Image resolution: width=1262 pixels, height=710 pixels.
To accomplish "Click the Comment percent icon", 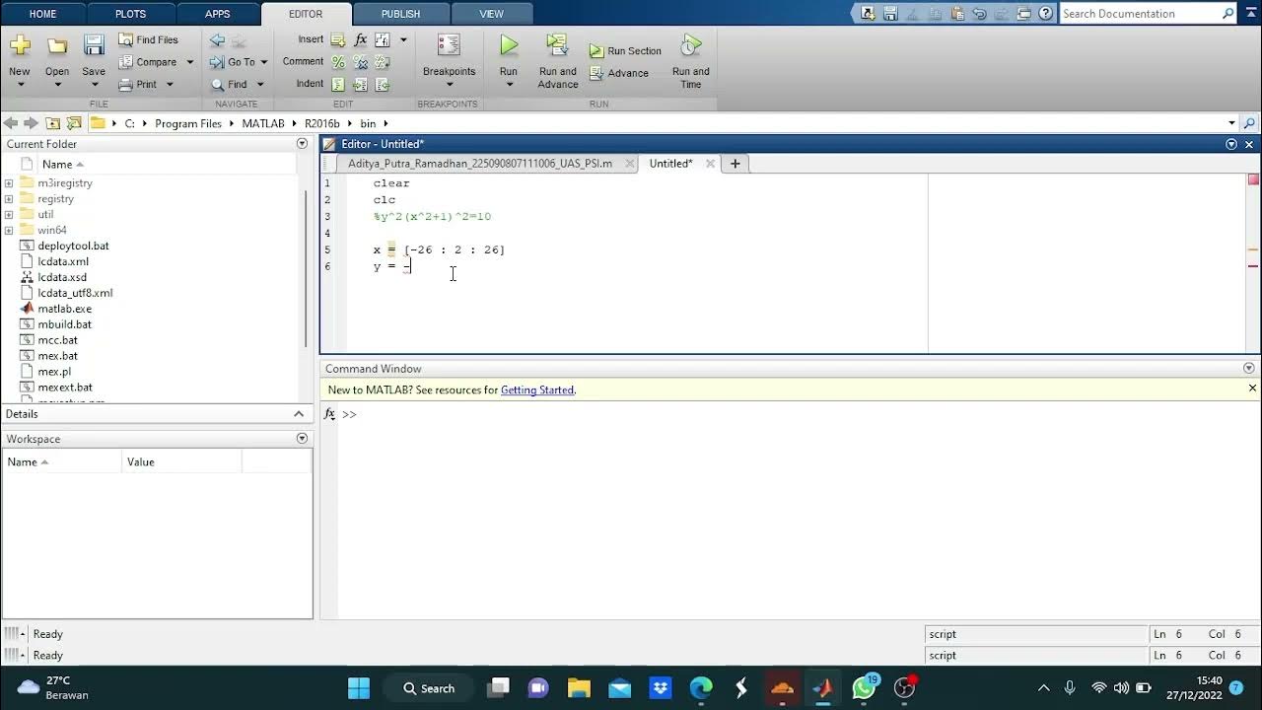I will pos(338,62).
